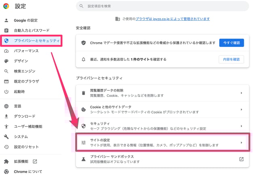Click the puzzle piece icon for 拡張機能
271x190 pixels.
click(6, 162)
